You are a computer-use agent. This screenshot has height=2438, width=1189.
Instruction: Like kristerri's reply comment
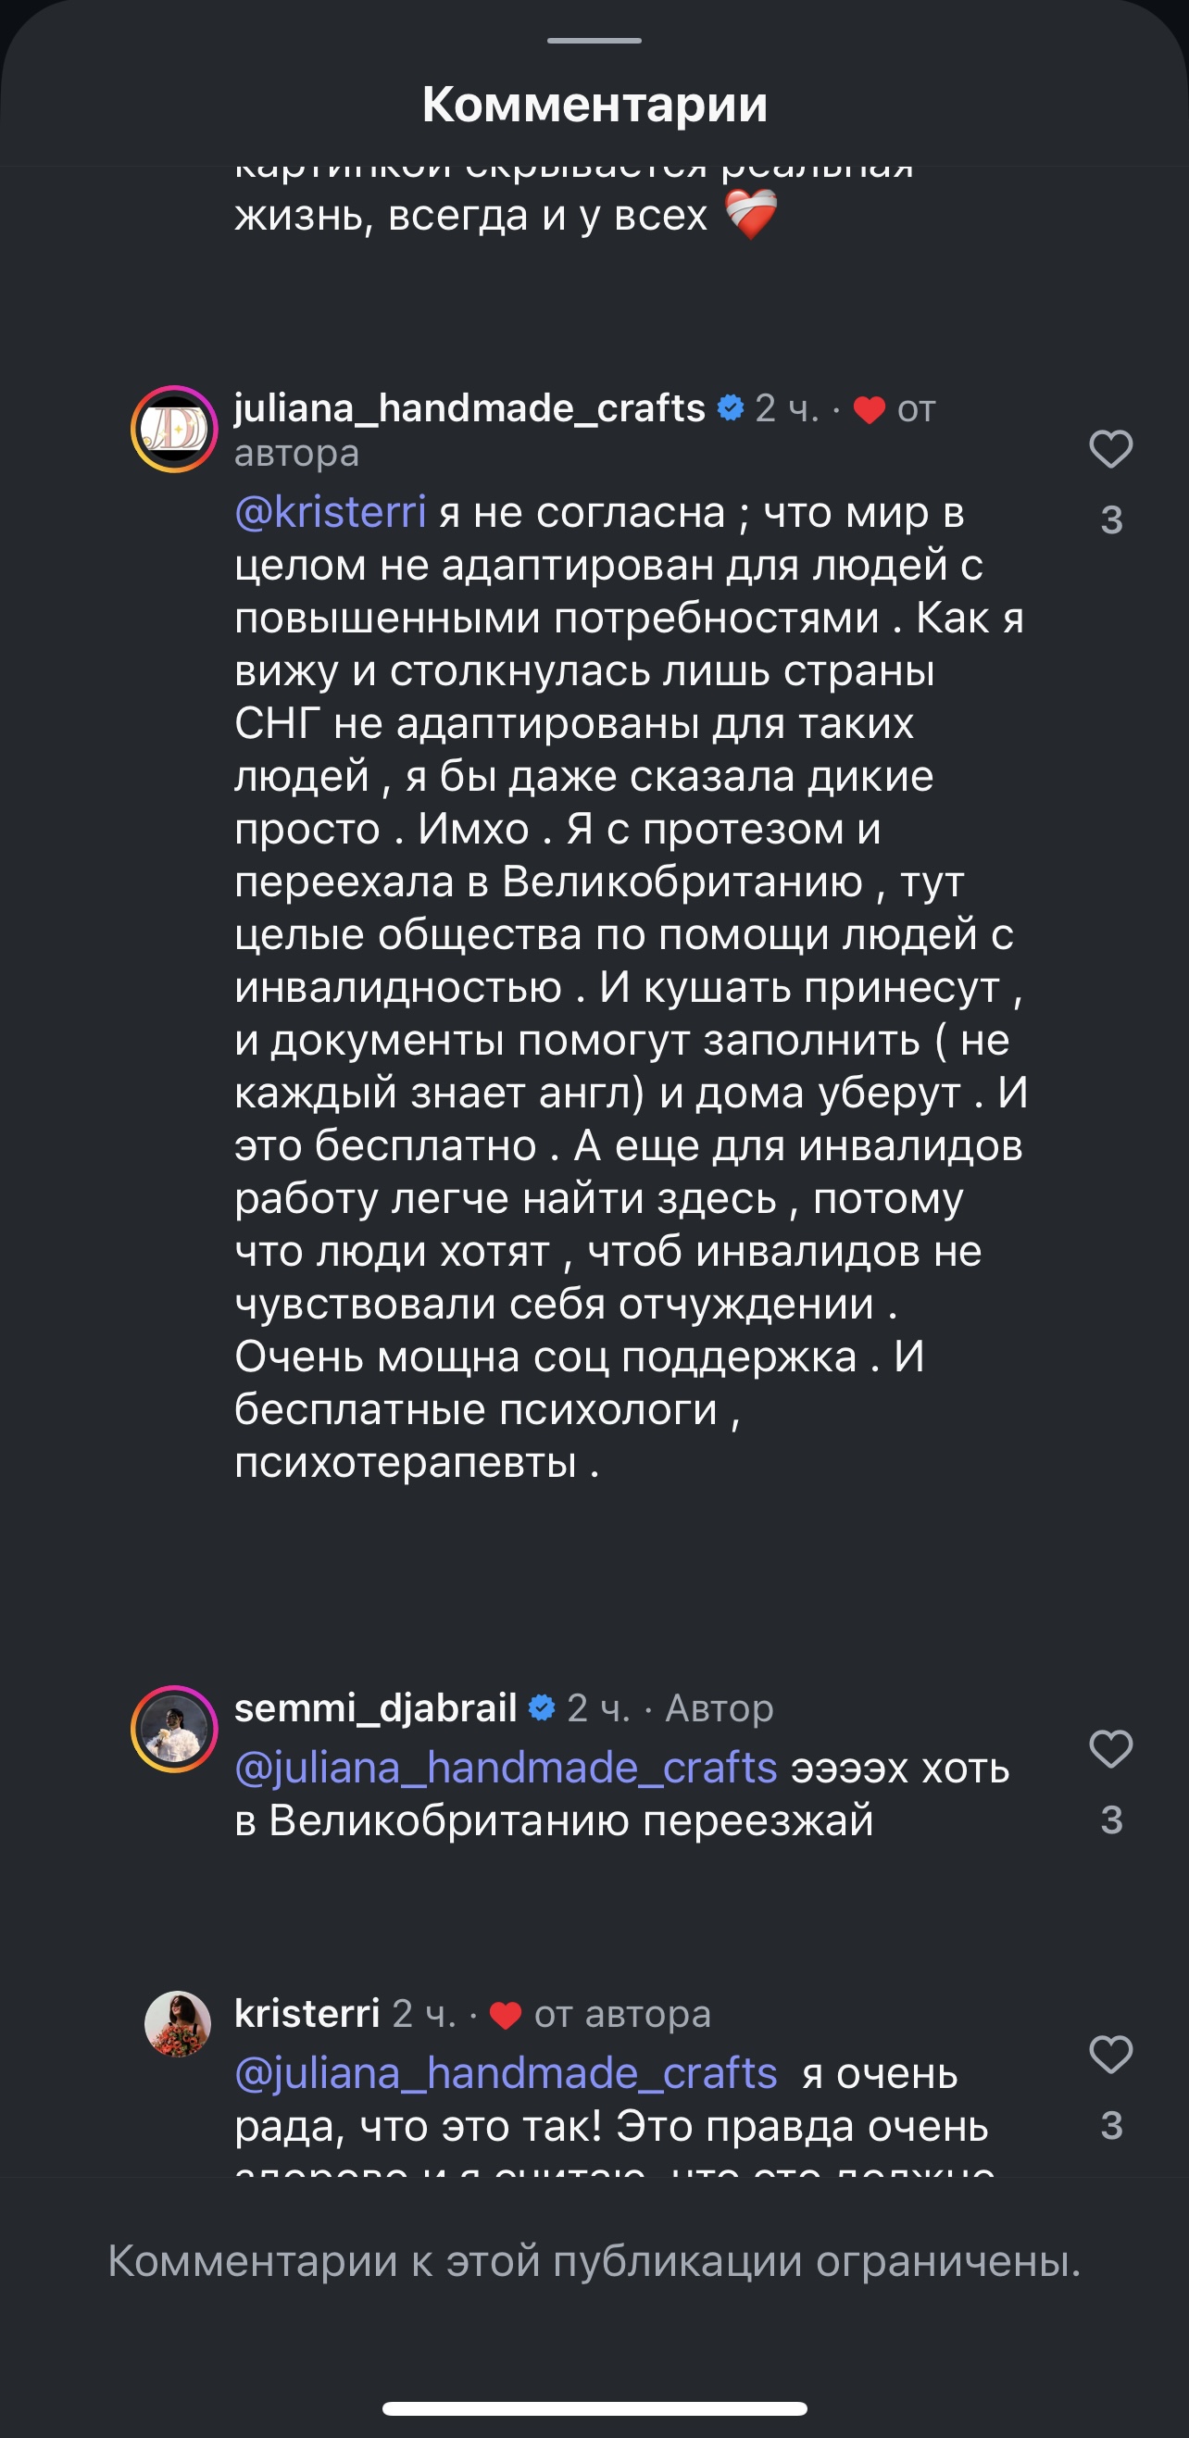tap(1110, 2054)
